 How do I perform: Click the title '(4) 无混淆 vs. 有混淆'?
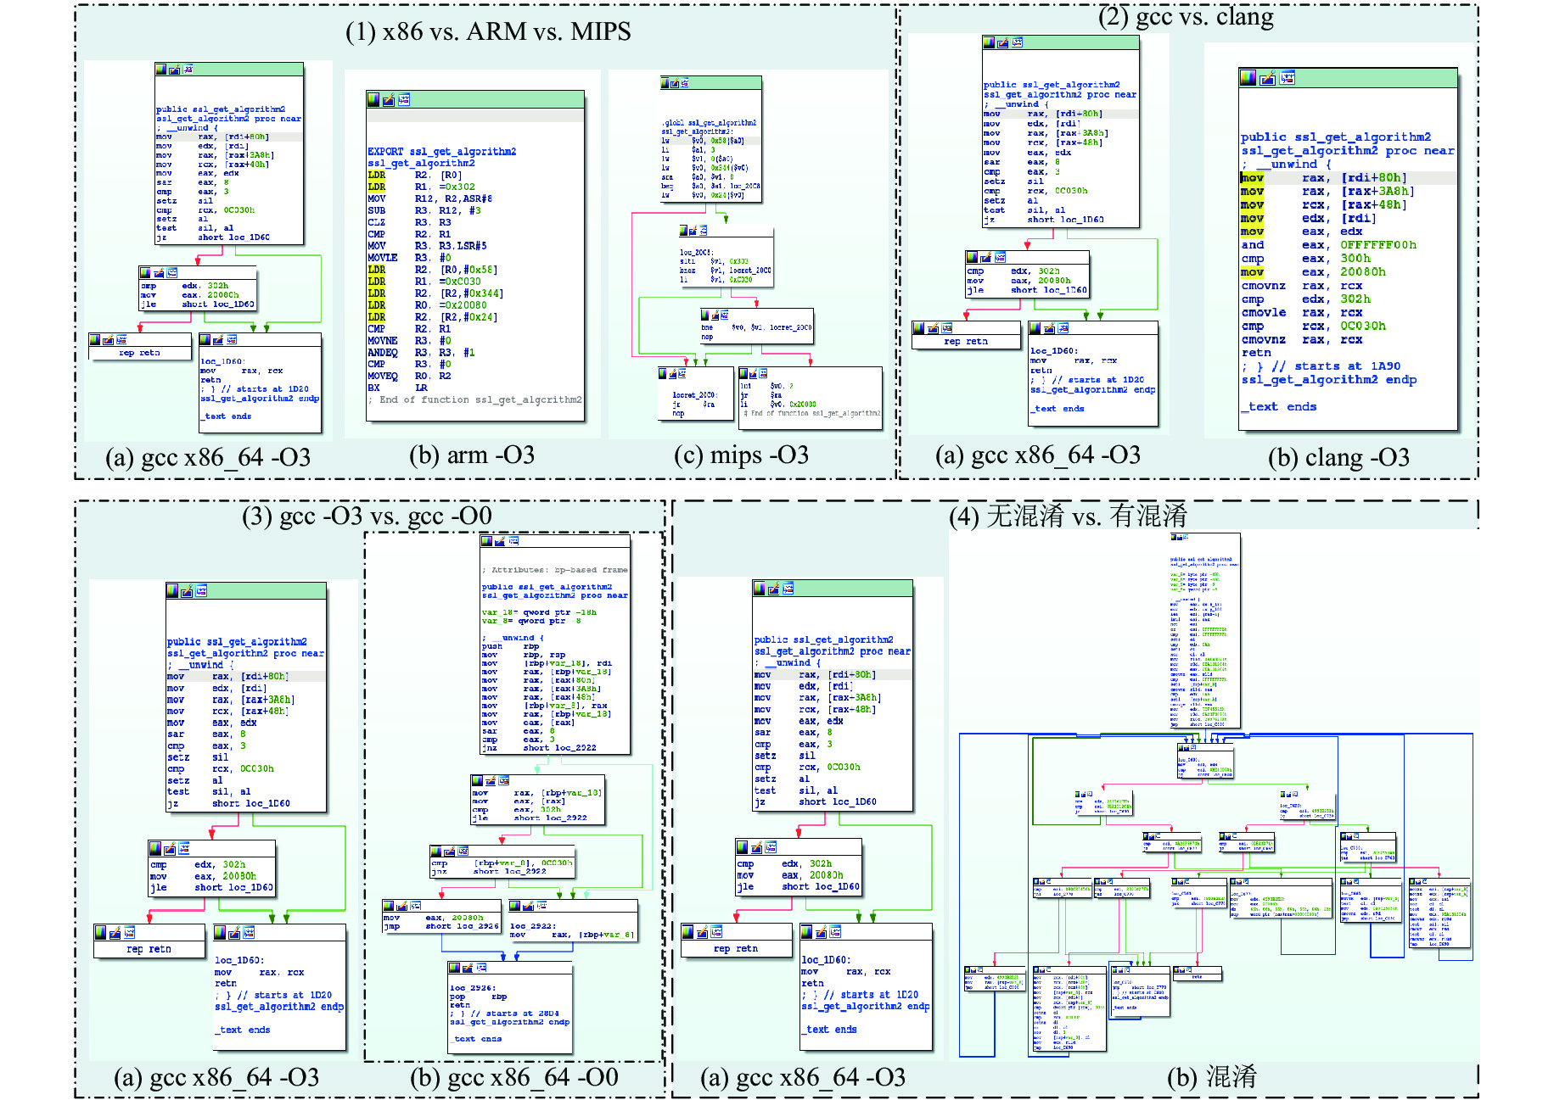[1068, 516]
